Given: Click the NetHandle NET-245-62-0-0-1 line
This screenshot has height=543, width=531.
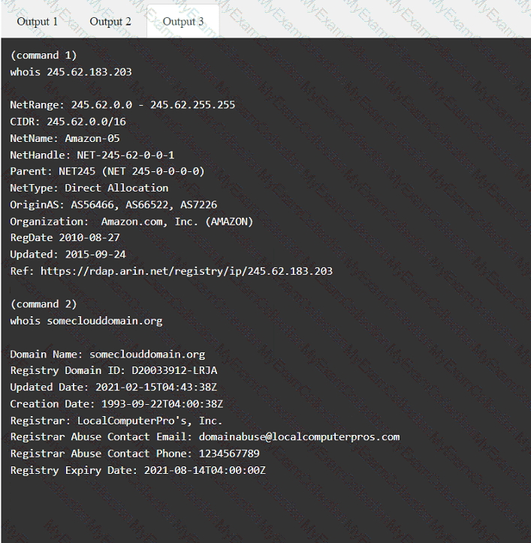Looking at the screenshot, I should tap(92, 155).
